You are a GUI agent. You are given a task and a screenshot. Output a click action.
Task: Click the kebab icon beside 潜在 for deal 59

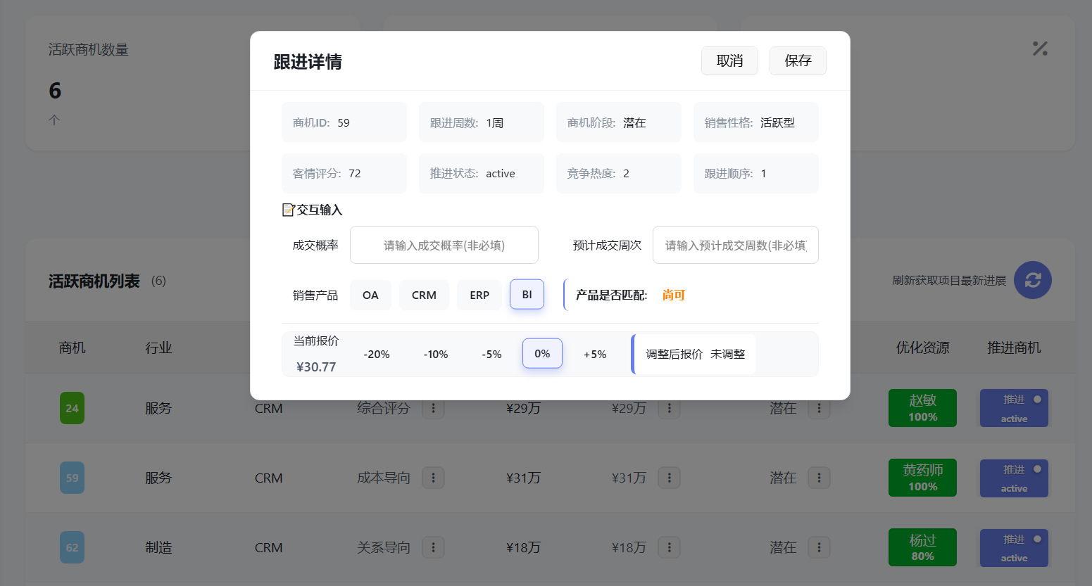click(819, 478)
